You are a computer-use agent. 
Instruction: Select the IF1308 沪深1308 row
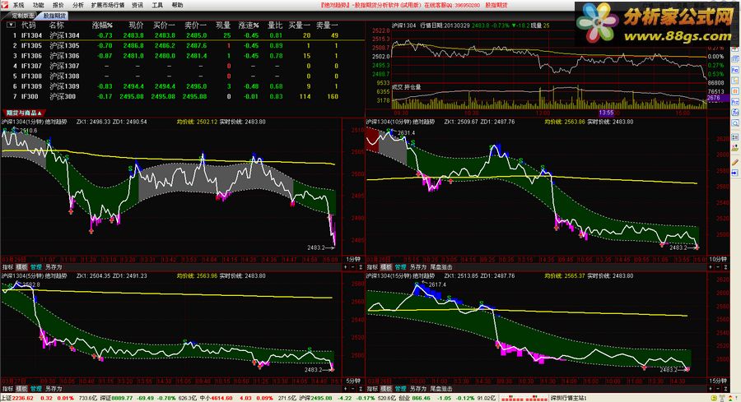point(183,76)
